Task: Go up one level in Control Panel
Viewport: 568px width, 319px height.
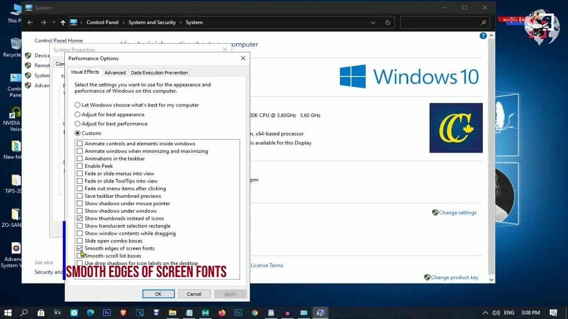Action: coord(63,23)
